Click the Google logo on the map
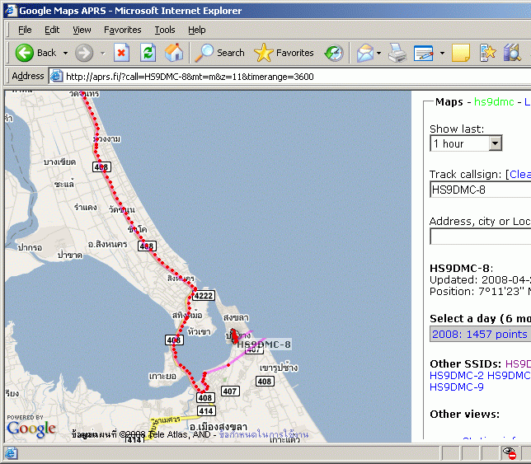531x464 pixels. point(31,429)
